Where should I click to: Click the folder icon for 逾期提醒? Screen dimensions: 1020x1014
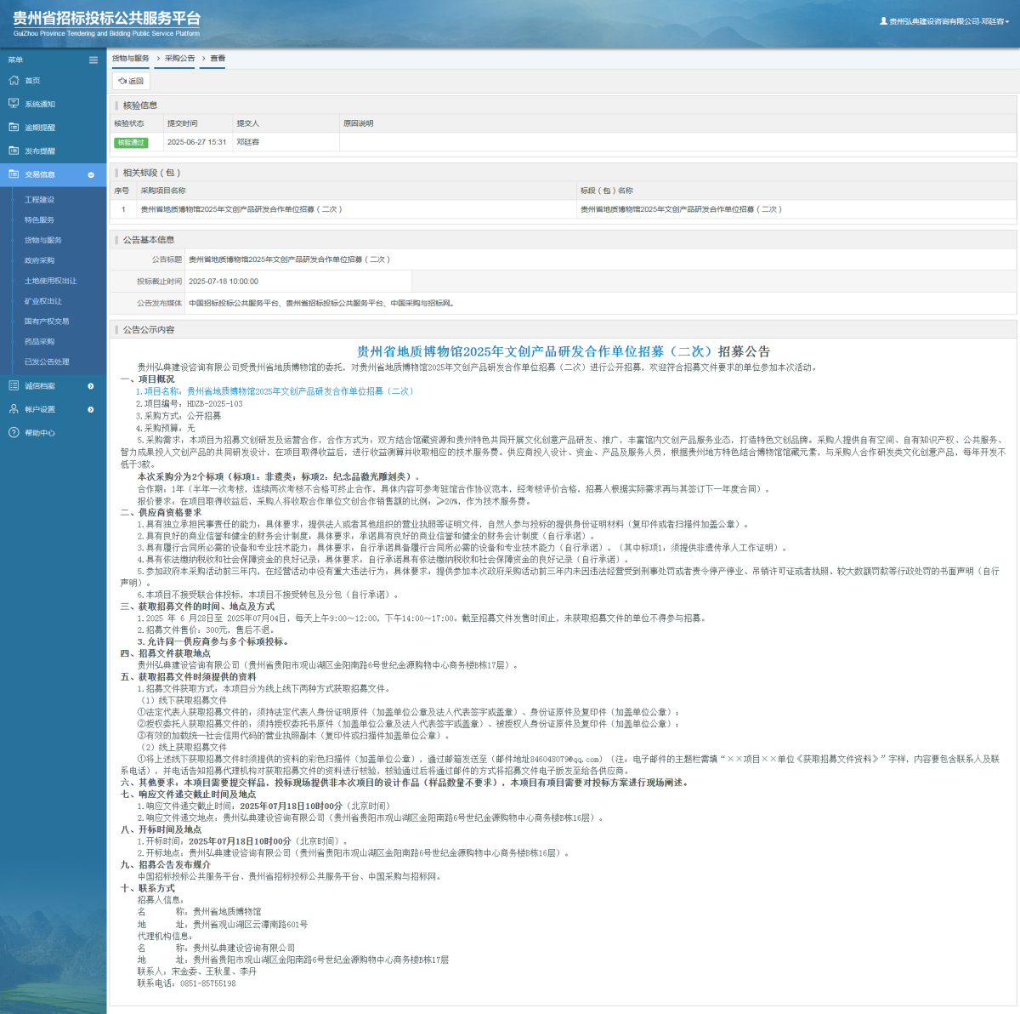[14, 127]
